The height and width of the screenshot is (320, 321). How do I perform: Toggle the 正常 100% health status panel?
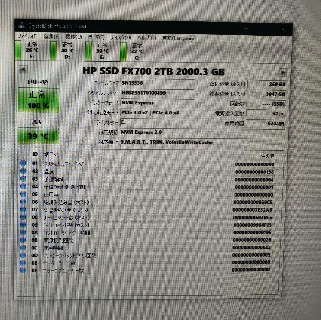click(39, 100)
